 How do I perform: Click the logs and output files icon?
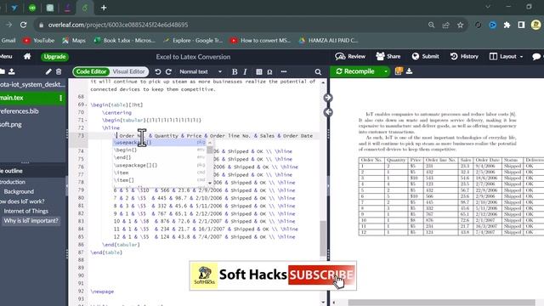tap(399, 71)
